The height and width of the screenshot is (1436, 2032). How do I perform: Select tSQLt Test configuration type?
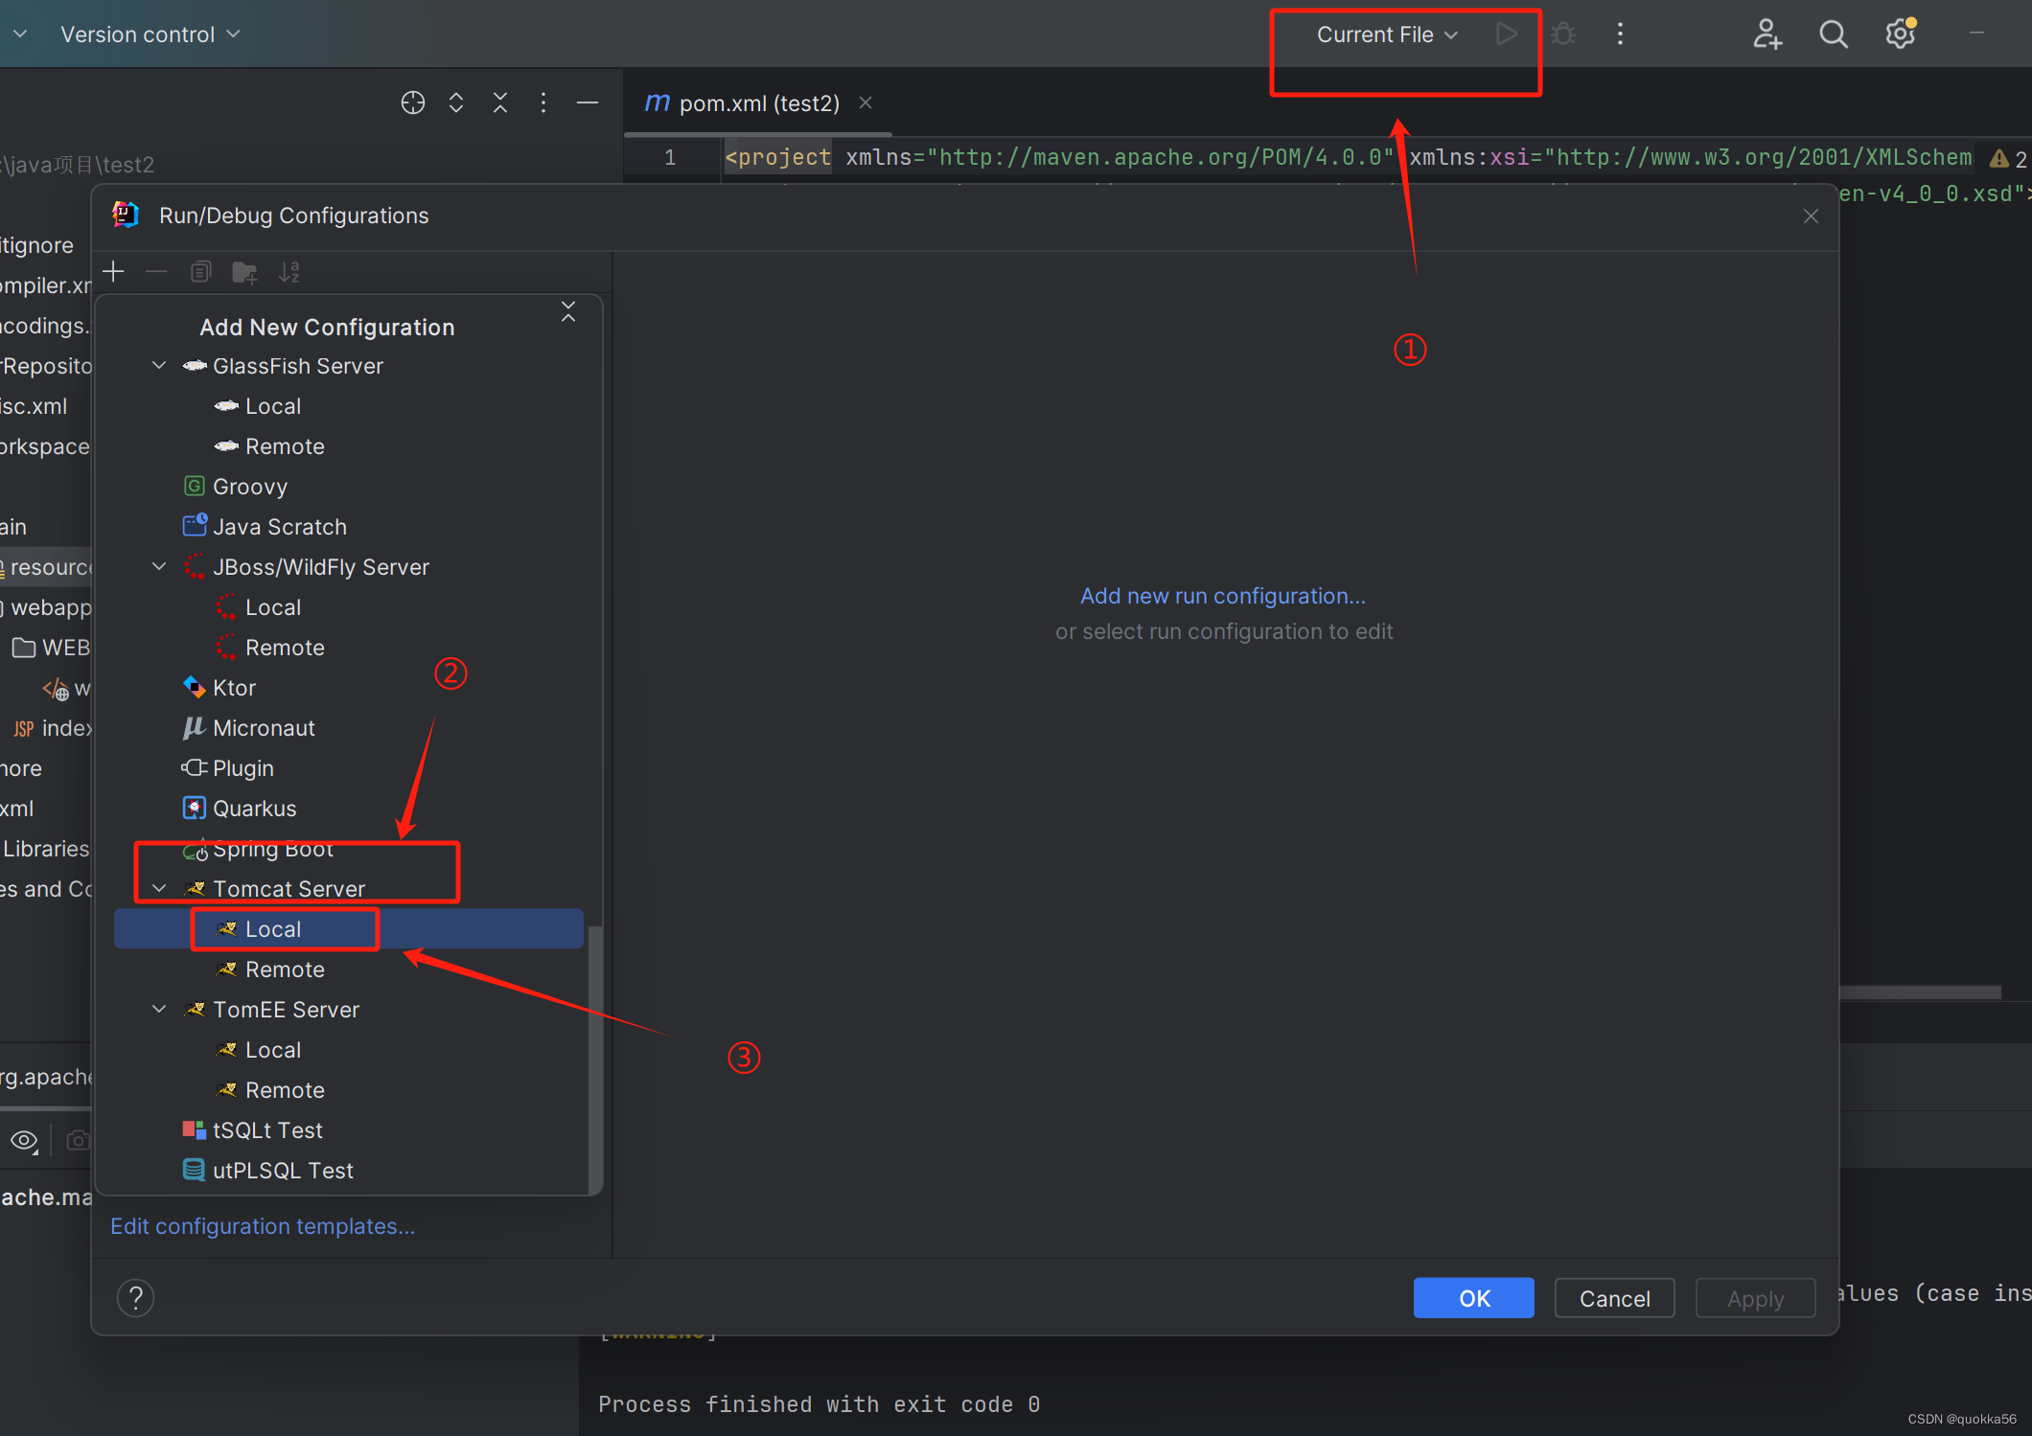pos(267,1130)
